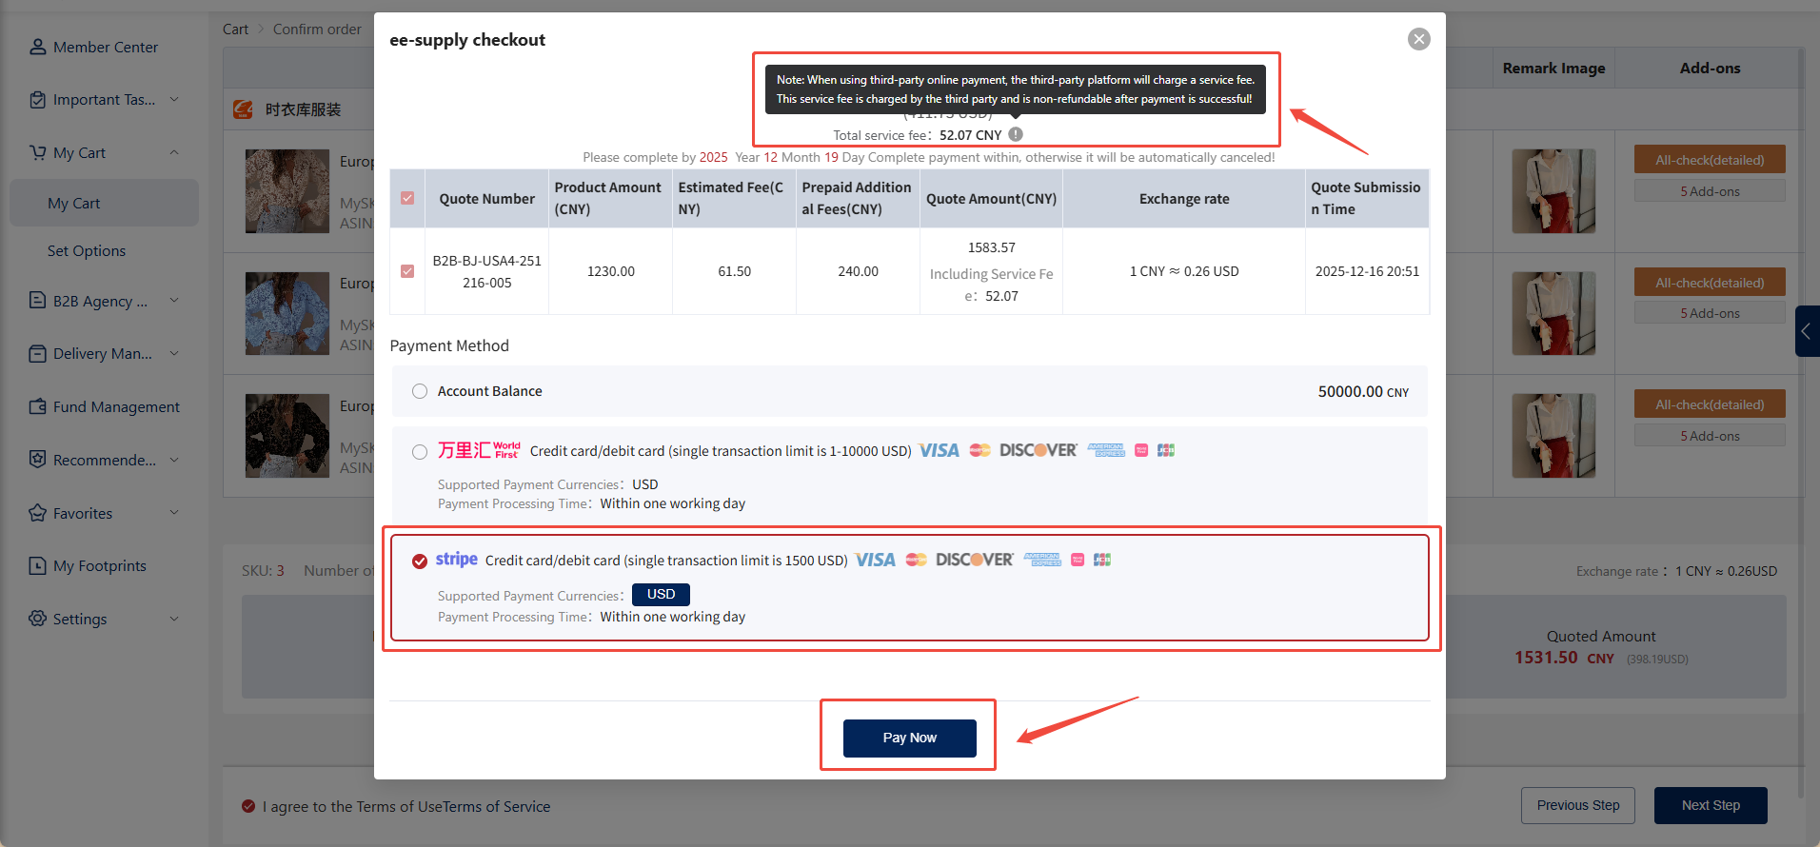This screenshot has width=1820, height=847.
Task: Click the B2B Agency document icon
Action: point(37,301)
